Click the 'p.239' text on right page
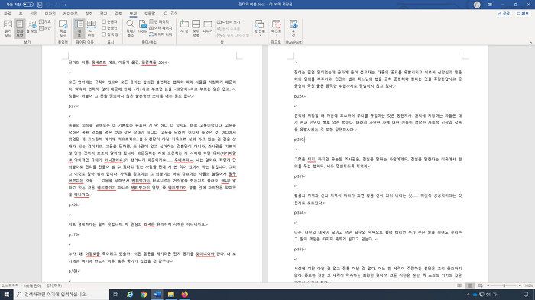The height and width of the screenshot is (300, 535). (x=299, y=140)
